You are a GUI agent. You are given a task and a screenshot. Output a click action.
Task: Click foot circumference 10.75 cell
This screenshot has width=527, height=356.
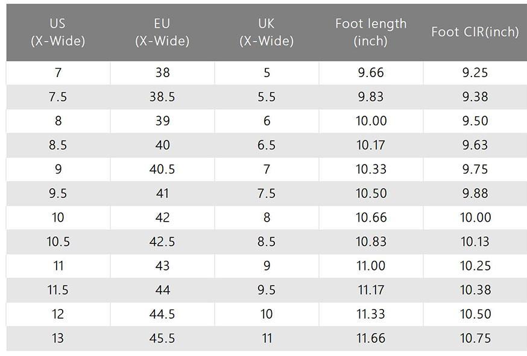(475, 338)
